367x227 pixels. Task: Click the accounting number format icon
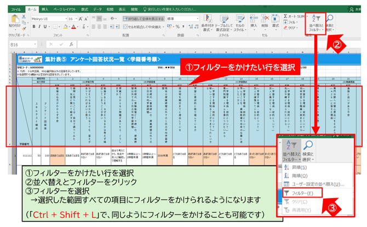point(169,27)
